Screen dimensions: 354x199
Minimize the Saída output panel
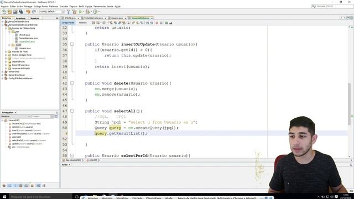click(351, 165)
